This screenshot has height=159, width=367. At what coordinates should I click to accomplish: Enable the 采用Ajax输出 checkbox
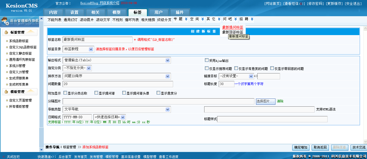207,60
